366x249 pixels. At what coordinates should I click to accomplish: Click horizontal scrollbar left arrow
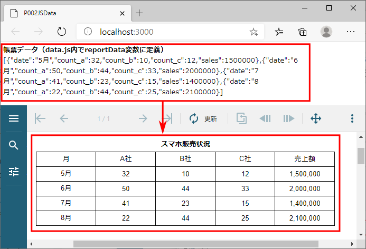31,244
